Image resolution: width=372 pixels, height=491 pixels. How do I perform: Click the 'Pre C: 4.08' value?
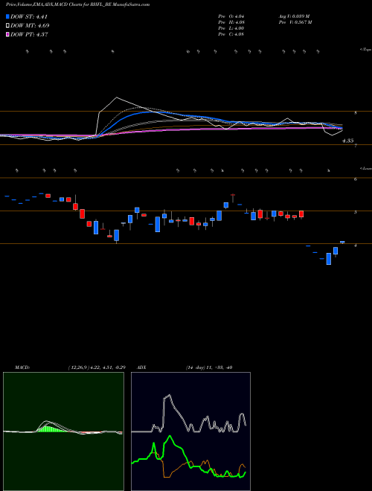pyautogui.click(x=231, y=34)
